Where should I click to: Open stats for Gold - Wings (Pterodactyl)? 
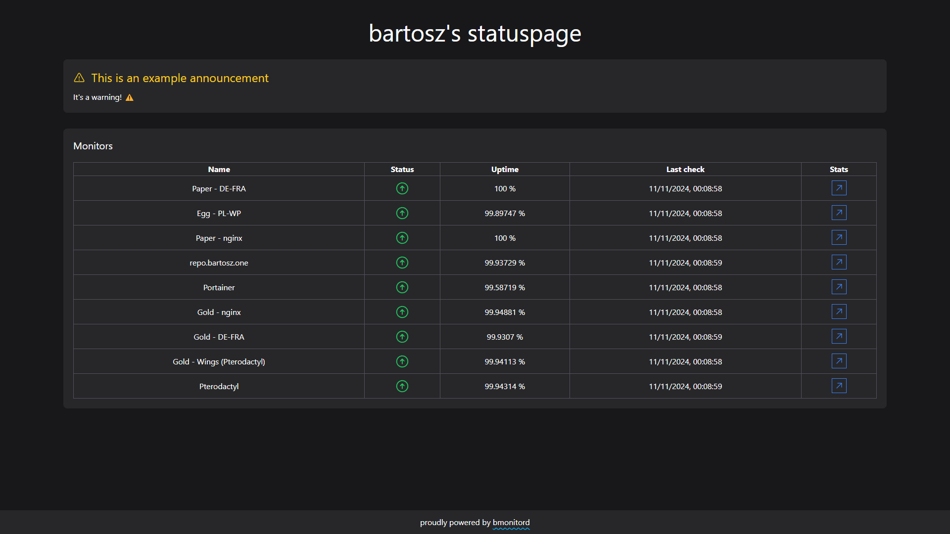coord(839,361)
